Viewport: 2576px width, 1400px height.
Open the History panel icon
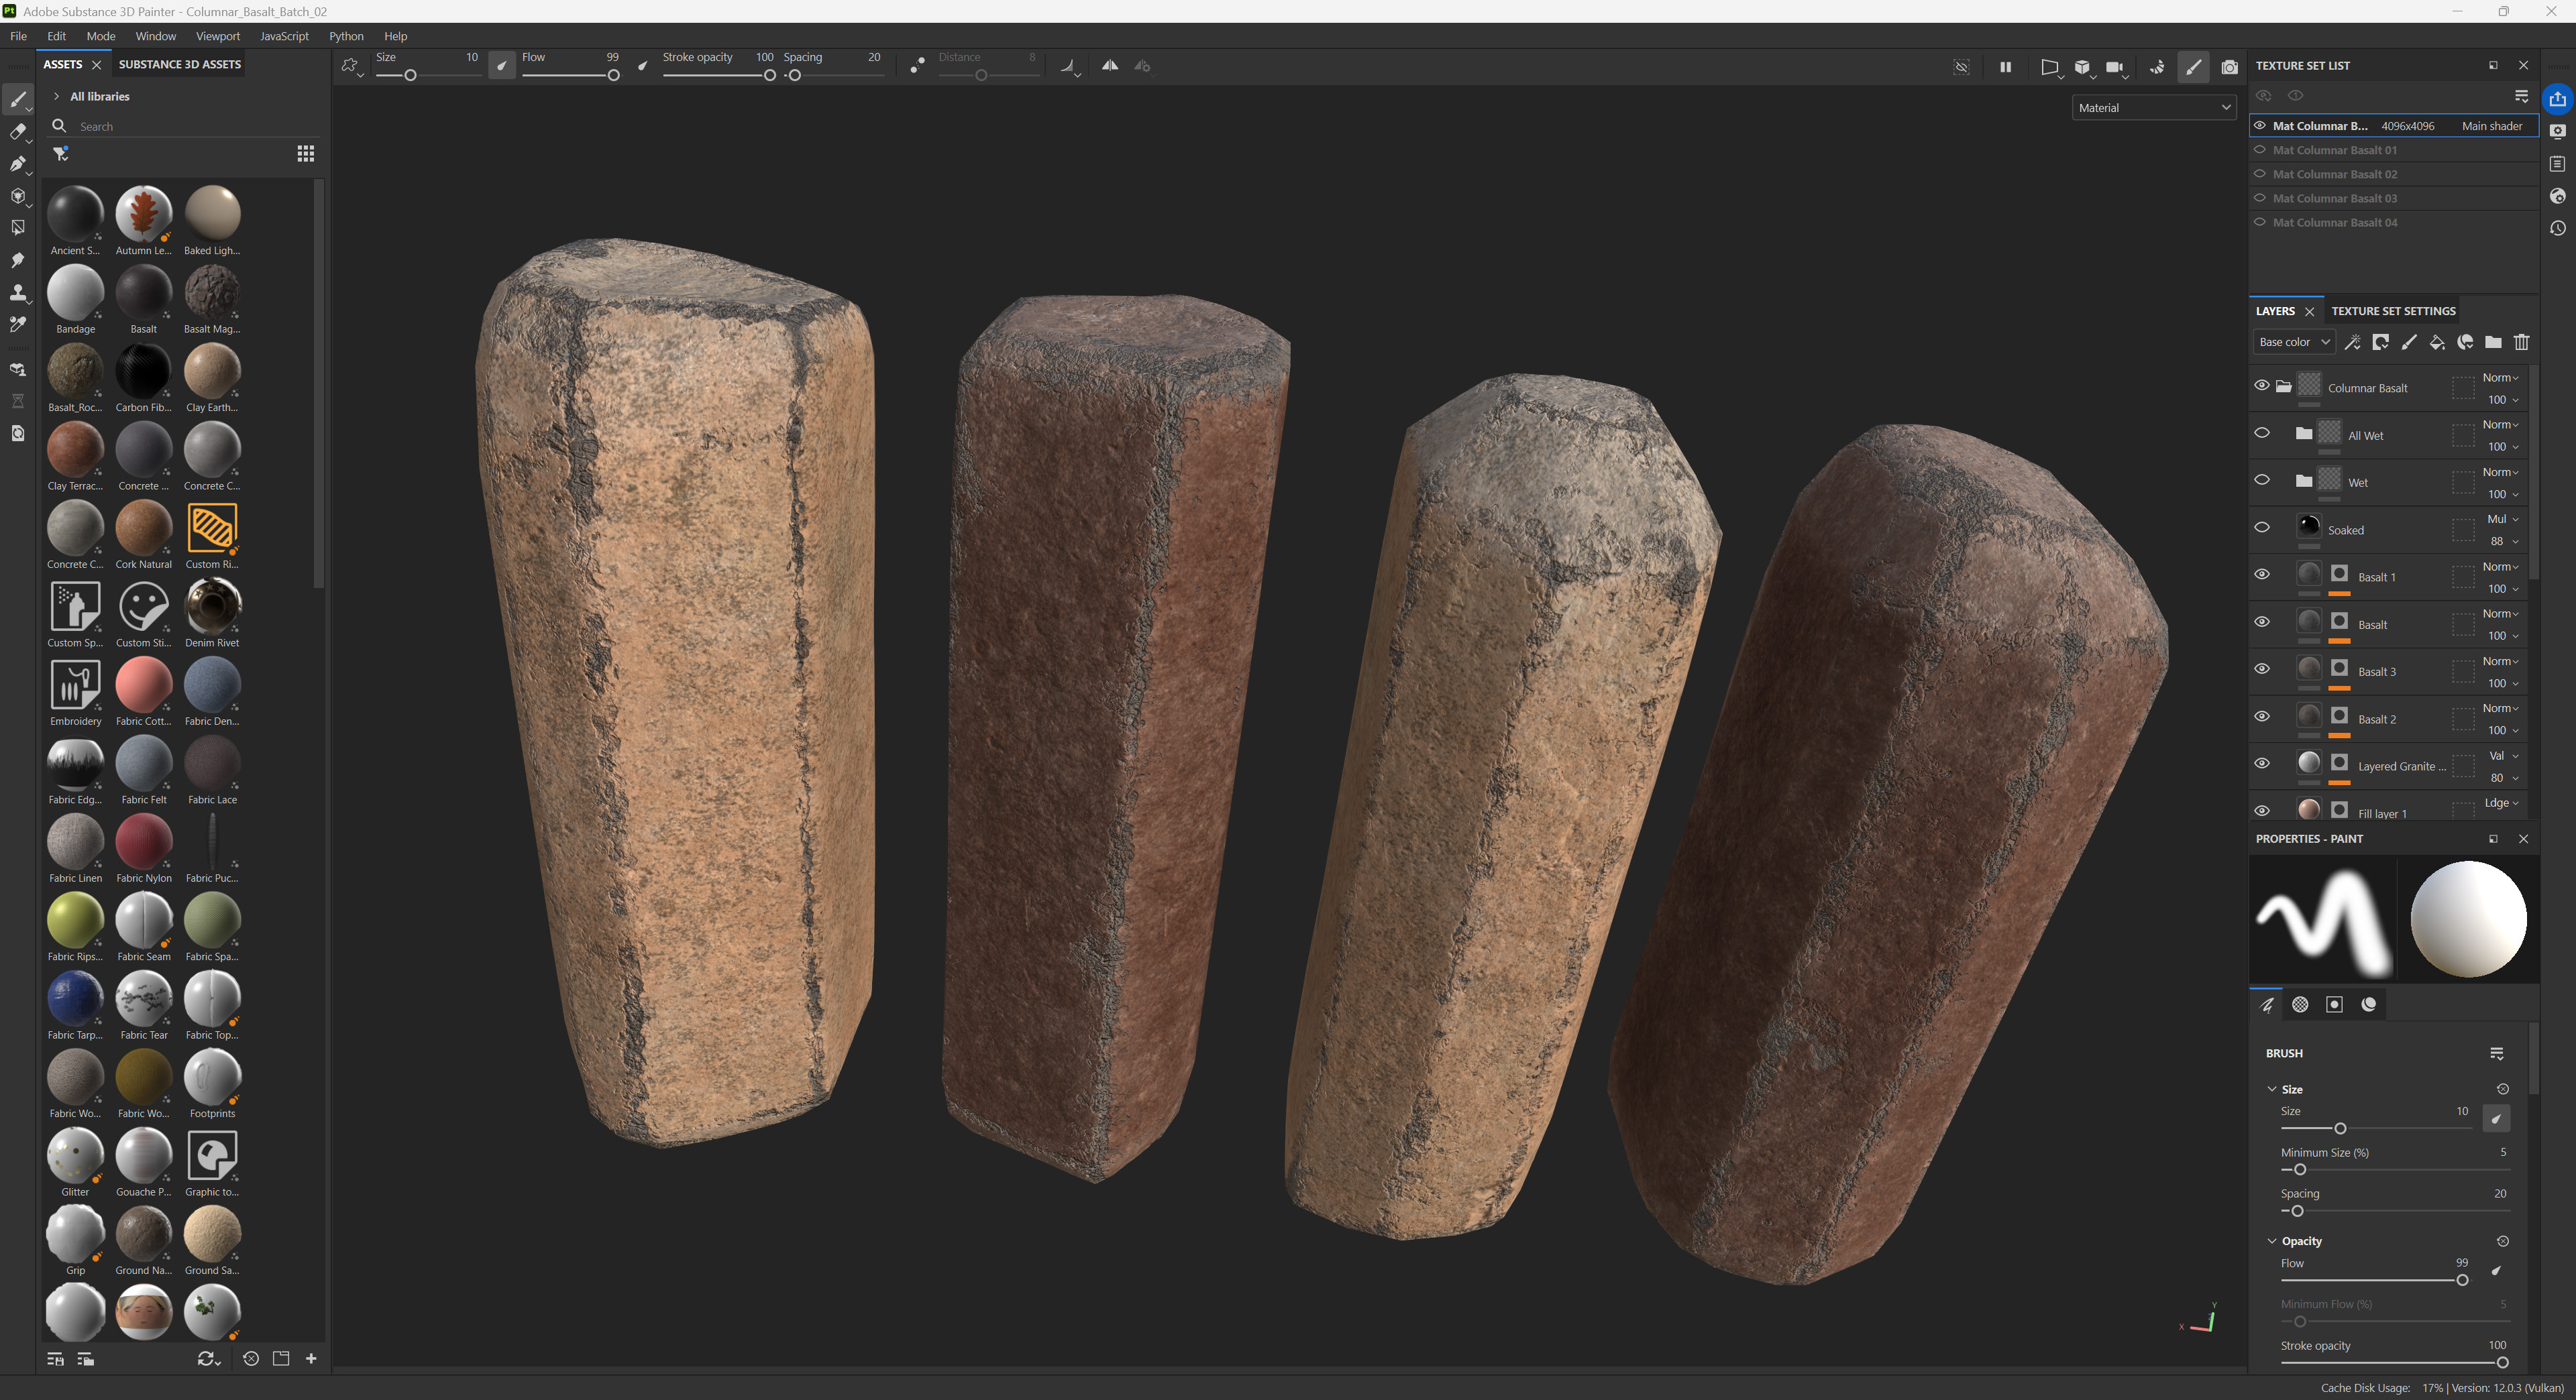[2557, 228]
